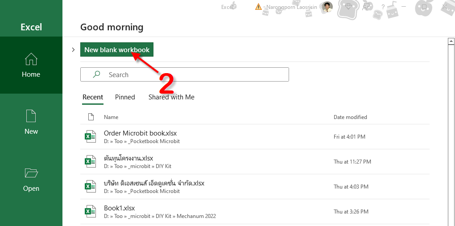Open the Home page in sidebar
This screenshot has height=226, width=455.
(x=31, y=65)
